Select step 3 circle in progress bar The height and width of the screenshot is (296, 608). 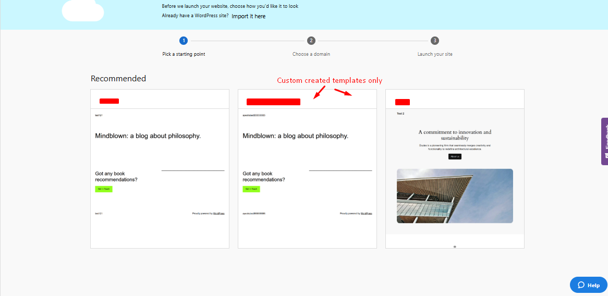coord(435,41)
